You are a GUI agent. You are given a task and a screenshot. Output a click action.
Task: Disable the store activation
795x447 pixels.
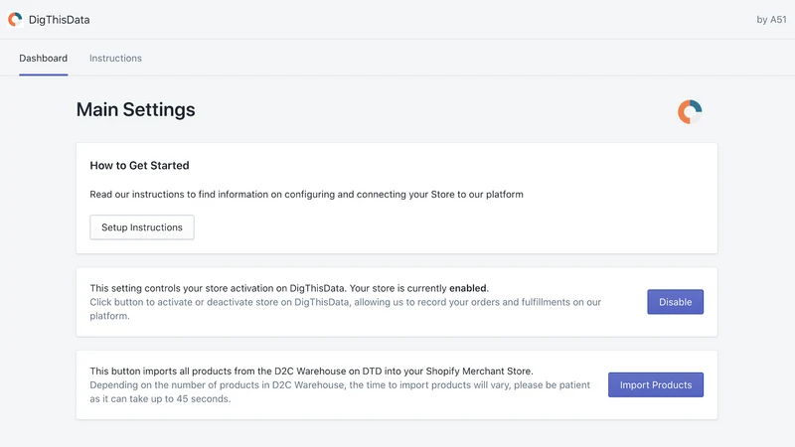coord(675,302)
